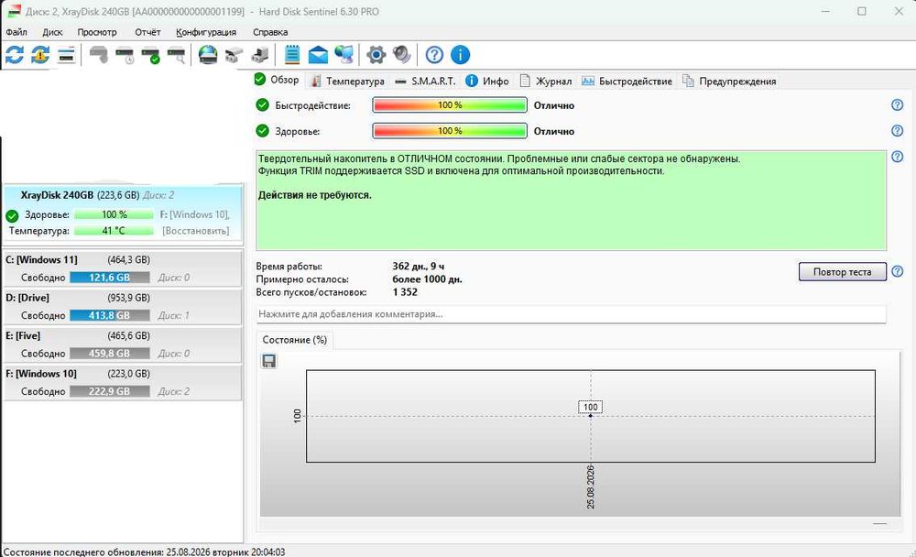The width and height of the screenshot is (916, 557).
Task: Click the 100 data point on the chart
Action: pyautogui.click(x=591, y=416)
